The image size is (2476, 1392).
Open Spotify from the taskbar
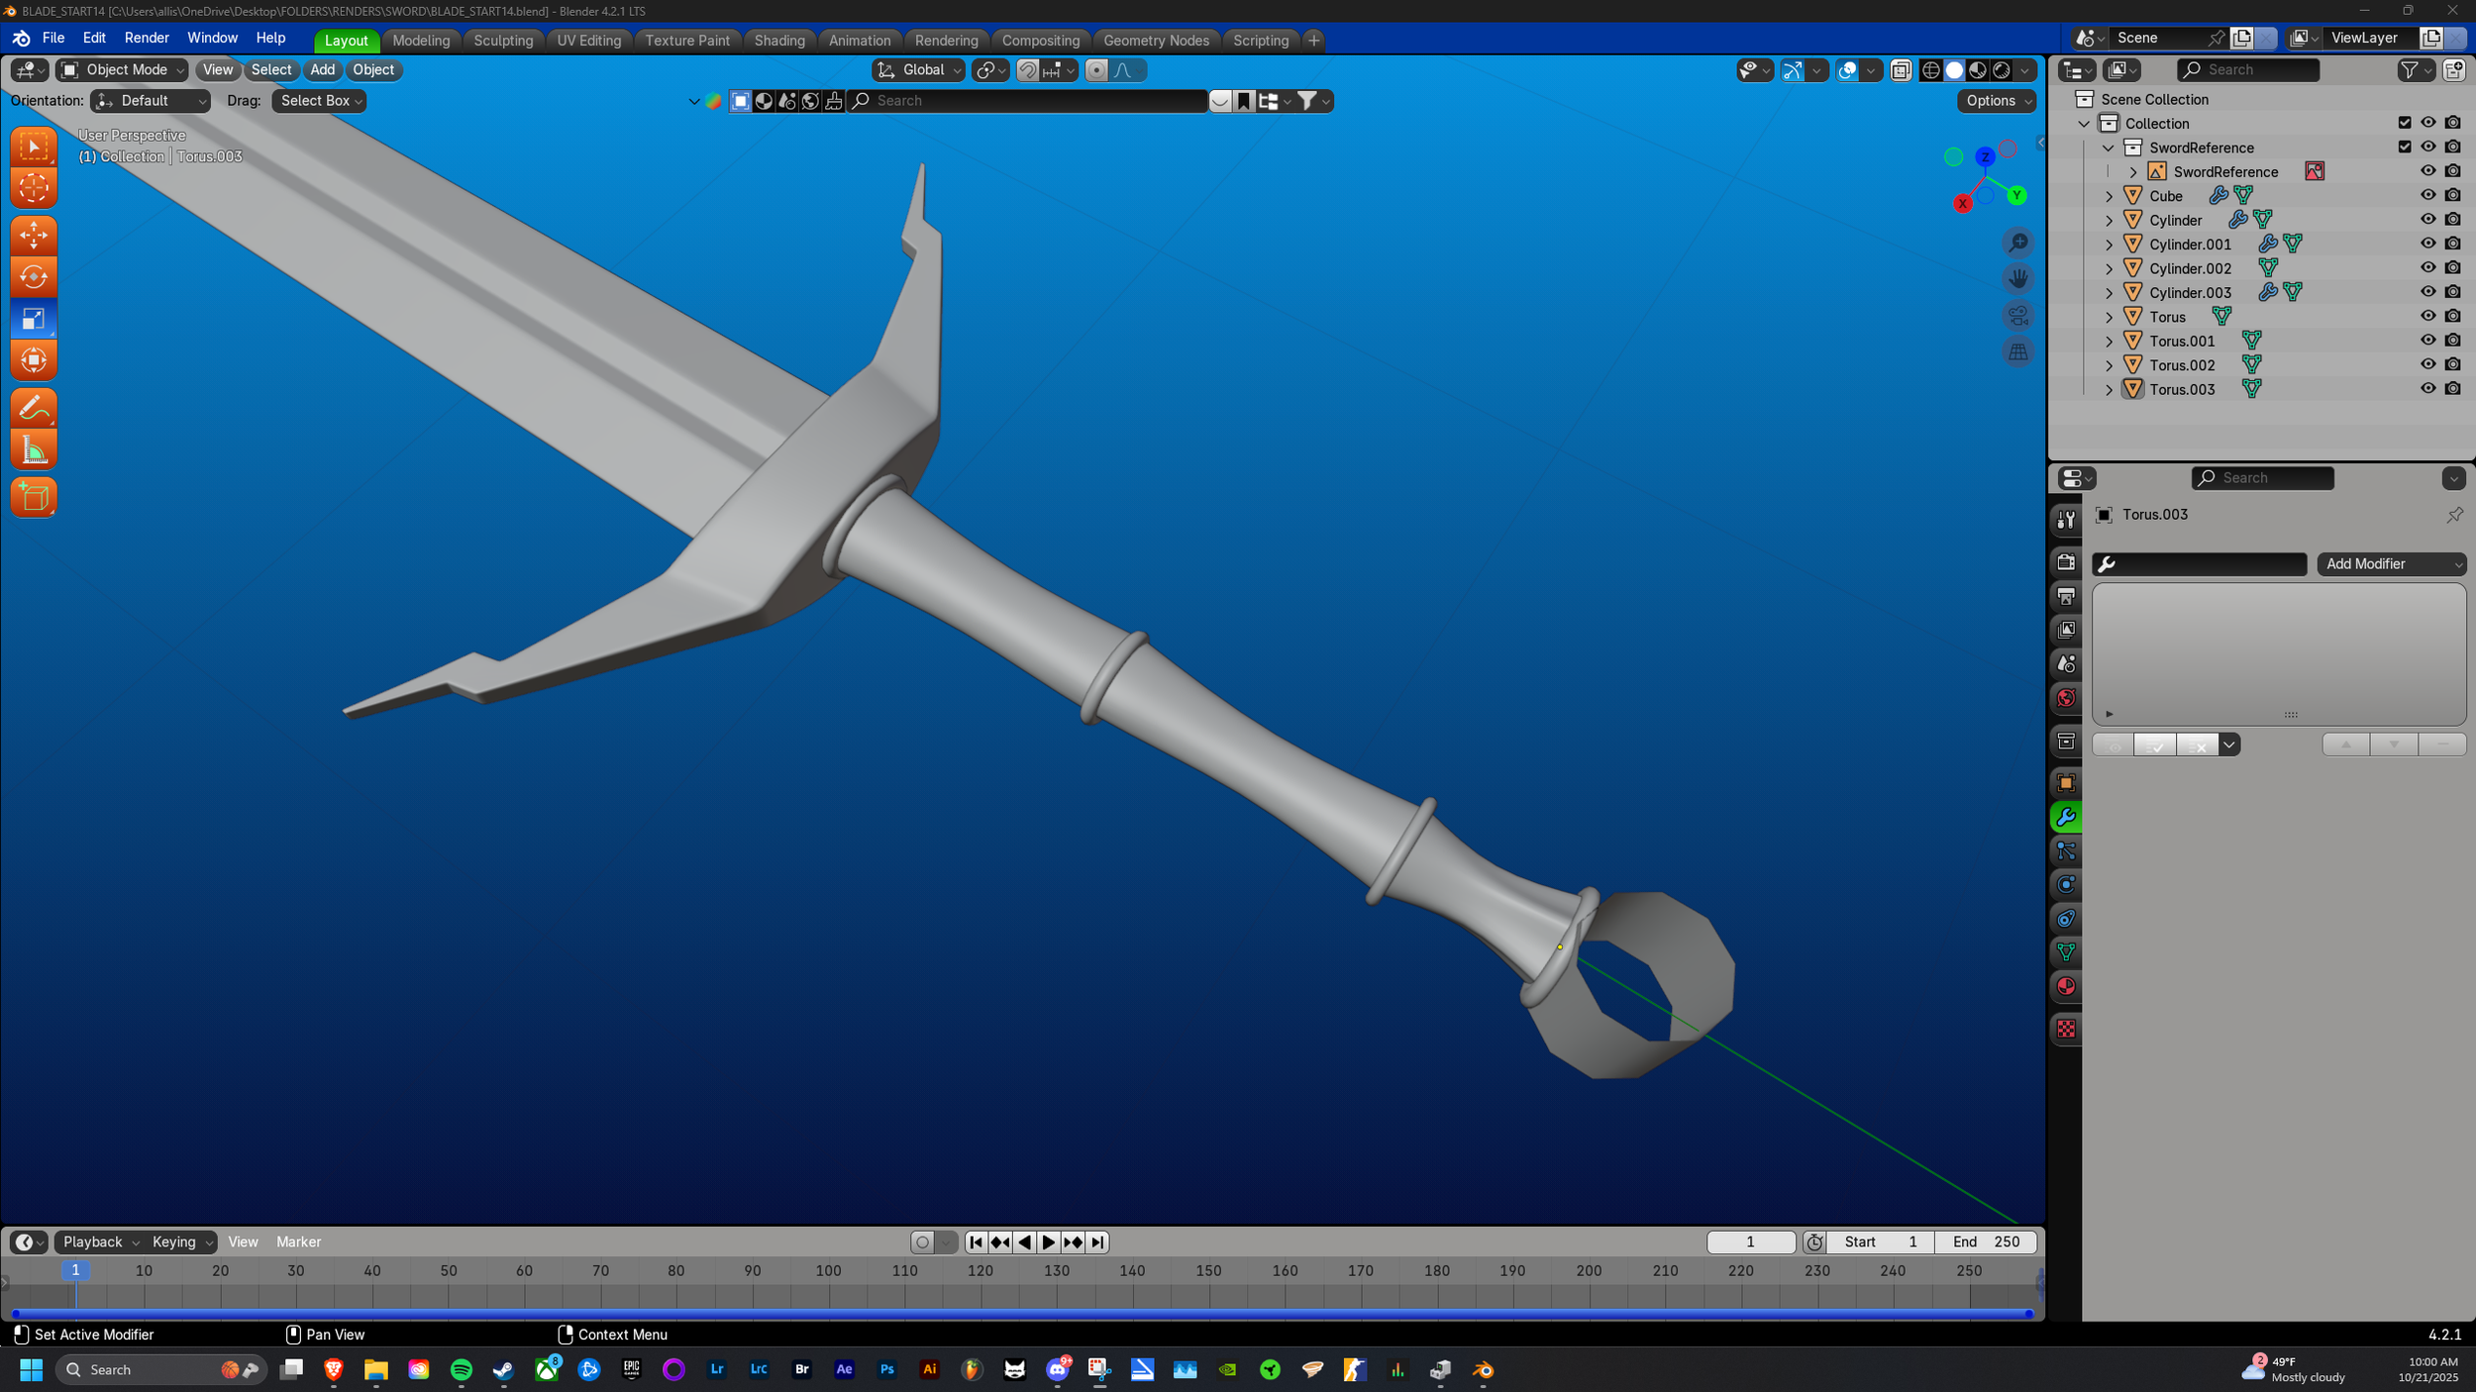461,1370
